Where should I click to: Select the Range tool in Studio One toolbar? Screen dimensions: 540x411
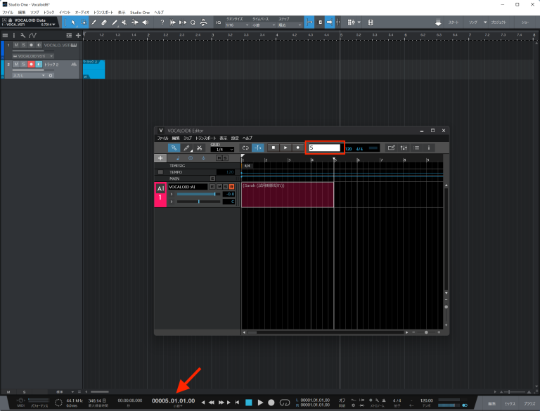pyautogui.click(x=84, y=22)
